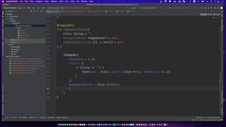Image resolution: width=226 pixels, height=127 pixels.
Task: Switch editor to Code view
Action: tap(203, 14)
